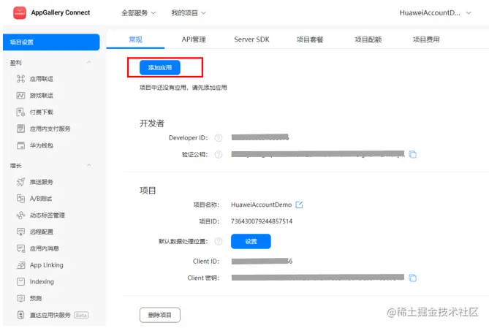
Task: Open Indexing sidebar icon
Action: click(20, 281)
